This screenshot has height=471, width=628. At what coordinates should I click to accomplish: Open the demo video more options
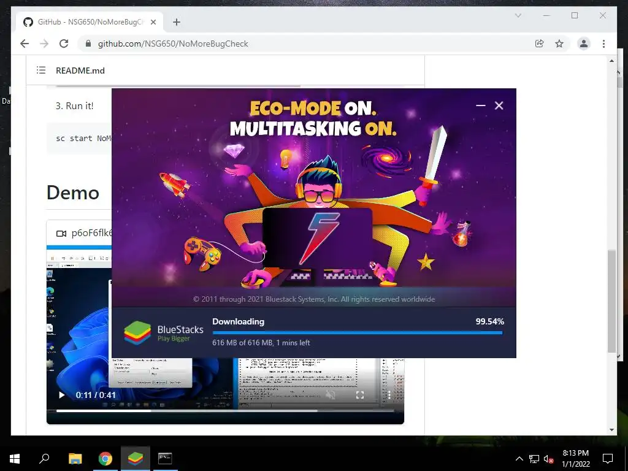coord(388,395)
